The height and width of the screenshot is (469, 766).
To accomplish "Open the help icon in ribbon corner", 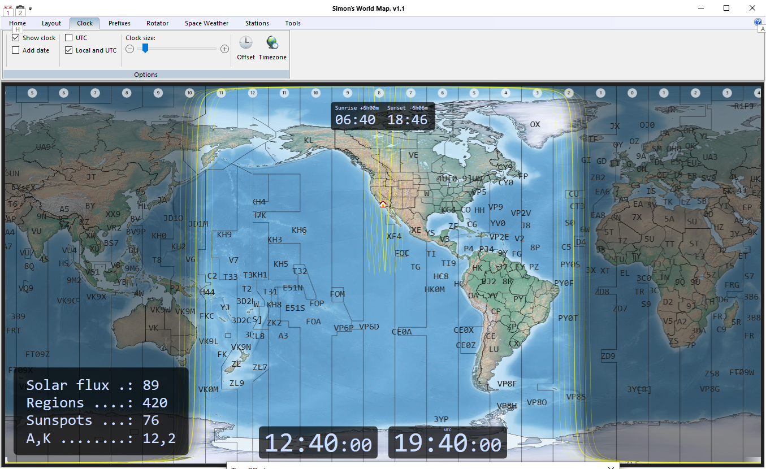I will point(758,23).
